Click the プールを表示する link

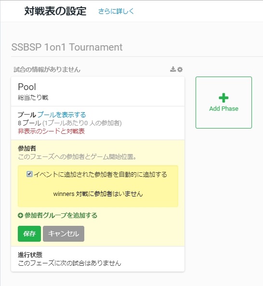[x=62, y=115]
